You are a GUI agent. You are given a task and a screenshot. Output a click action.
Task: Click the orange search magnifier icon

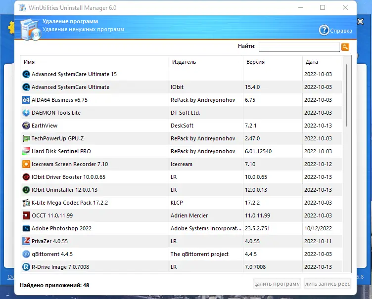click(x=345, y=47)
